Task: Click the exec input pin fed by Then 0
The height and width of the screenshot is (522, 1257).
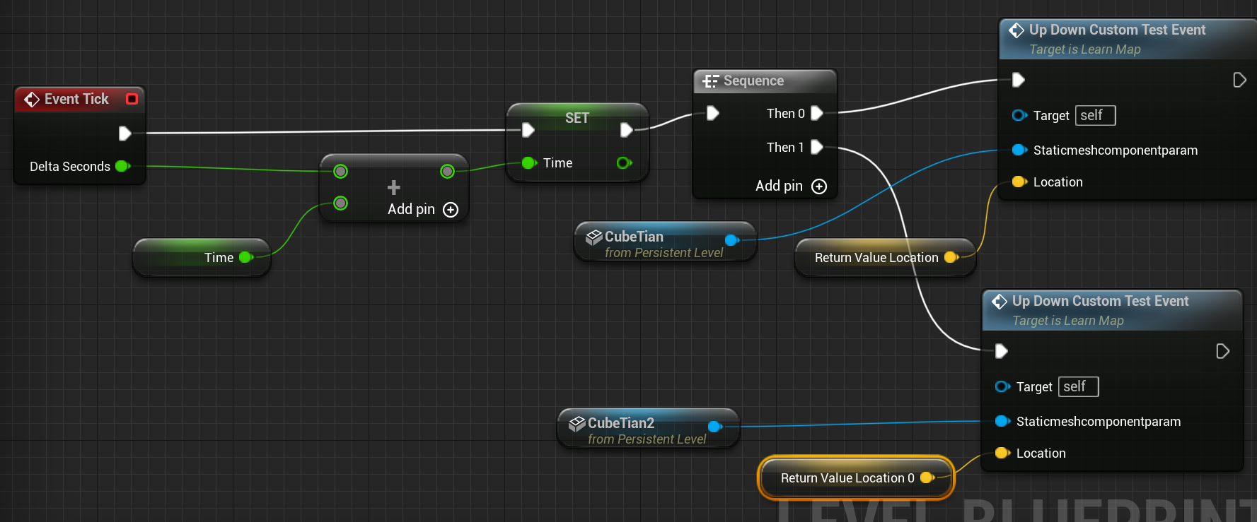Action: click(1019, 80)
